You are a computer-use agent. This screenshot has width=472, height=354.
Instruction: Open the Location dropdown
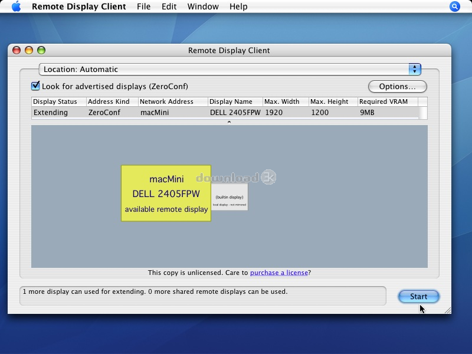coord(230,69)
